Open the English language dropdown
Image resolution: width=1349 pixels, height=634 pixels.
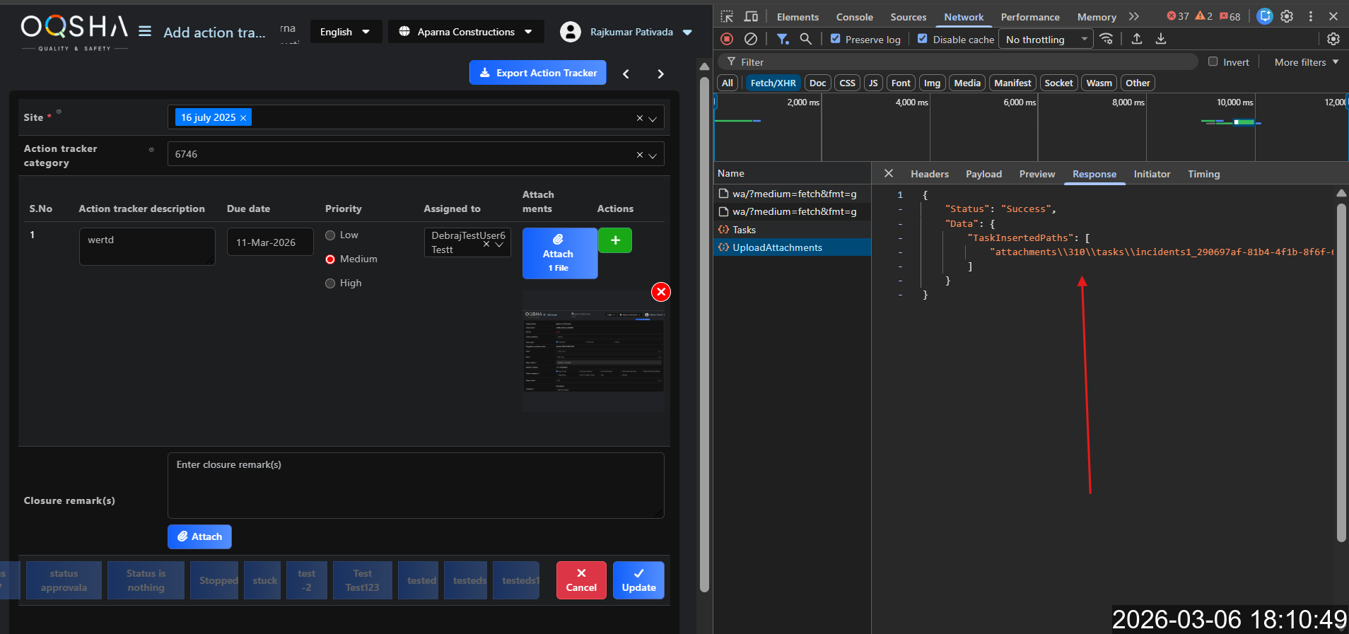coord(345,32)
